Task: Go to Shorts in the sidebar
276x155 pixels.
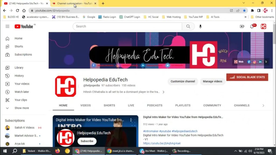Action: (19, 46)
